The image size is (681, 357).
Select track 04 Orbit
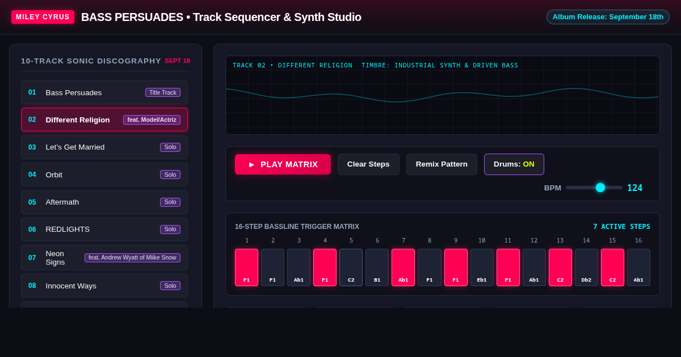pos(104,175)
